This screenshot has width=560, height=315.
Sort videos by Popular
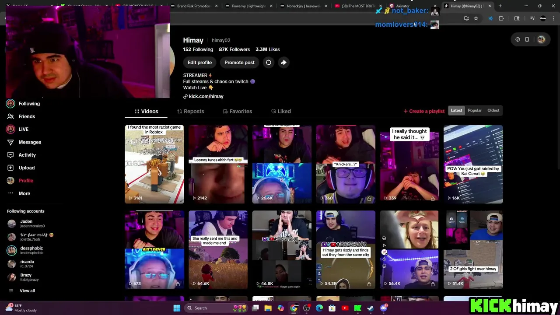[475, 110]
